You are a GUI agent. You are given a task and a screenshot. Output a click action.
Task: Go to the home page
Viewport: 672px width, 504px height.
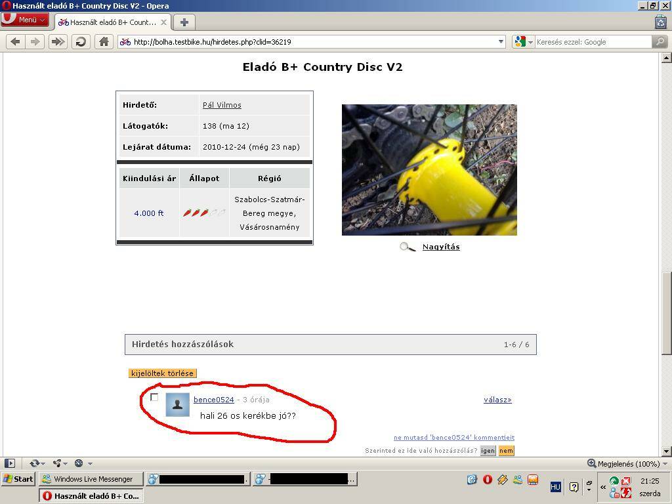(x=104, y=41)
